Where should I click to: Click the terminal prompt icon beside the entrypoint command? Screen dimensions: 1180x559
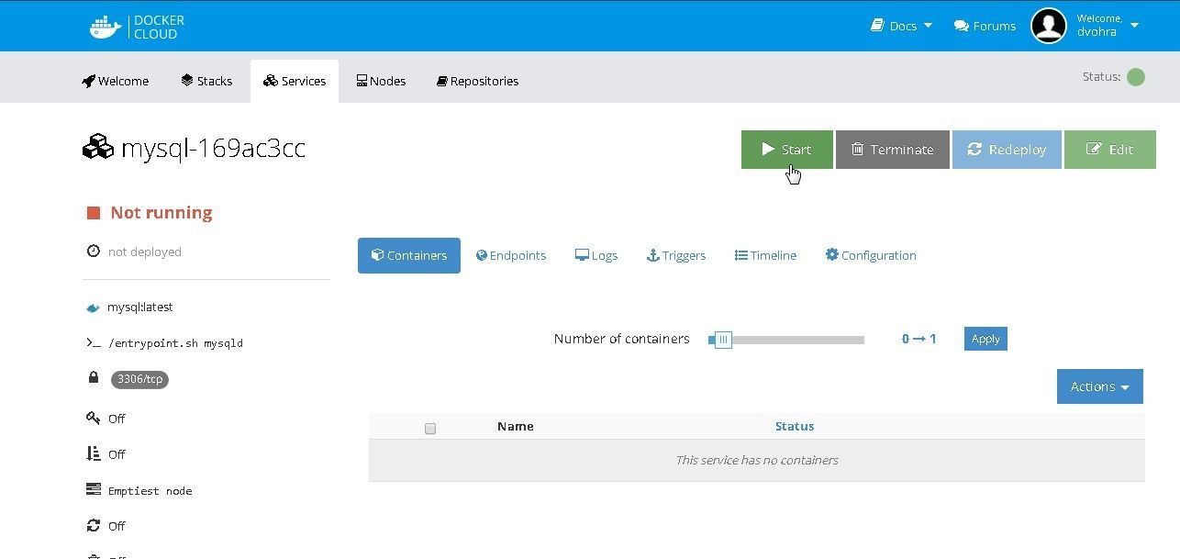click(93, 343)
